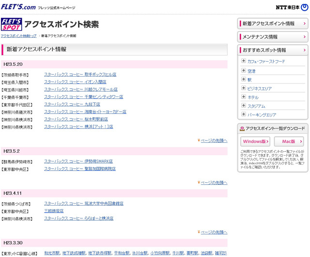
Task: Open 平和台駅 station link
Action: coord(122,253)
